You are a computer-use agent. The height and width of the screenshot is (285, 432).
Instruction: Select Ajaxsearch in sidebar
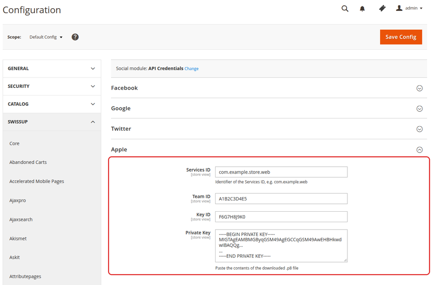point(21,219)
